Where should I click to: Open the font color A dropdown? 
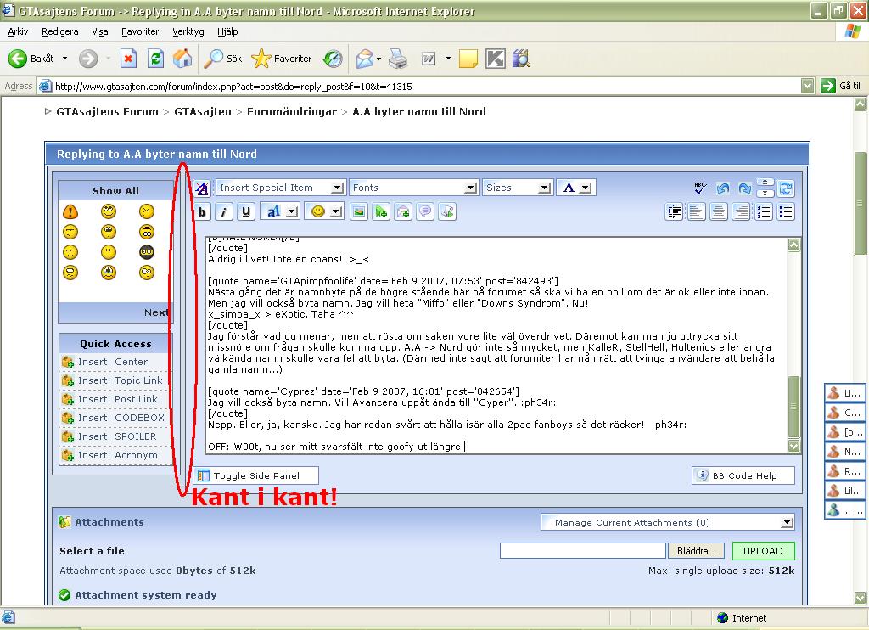tap(575, 188)
